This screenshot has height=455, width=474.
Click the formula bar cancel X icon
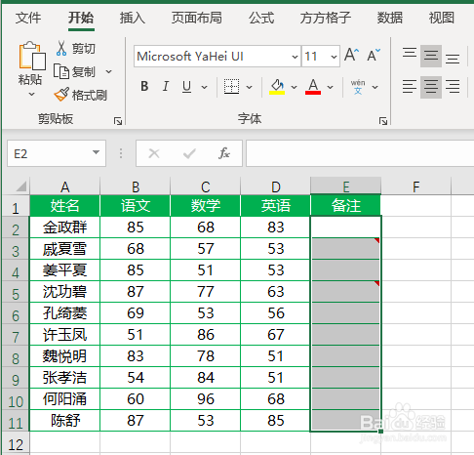tap(154, 153)
